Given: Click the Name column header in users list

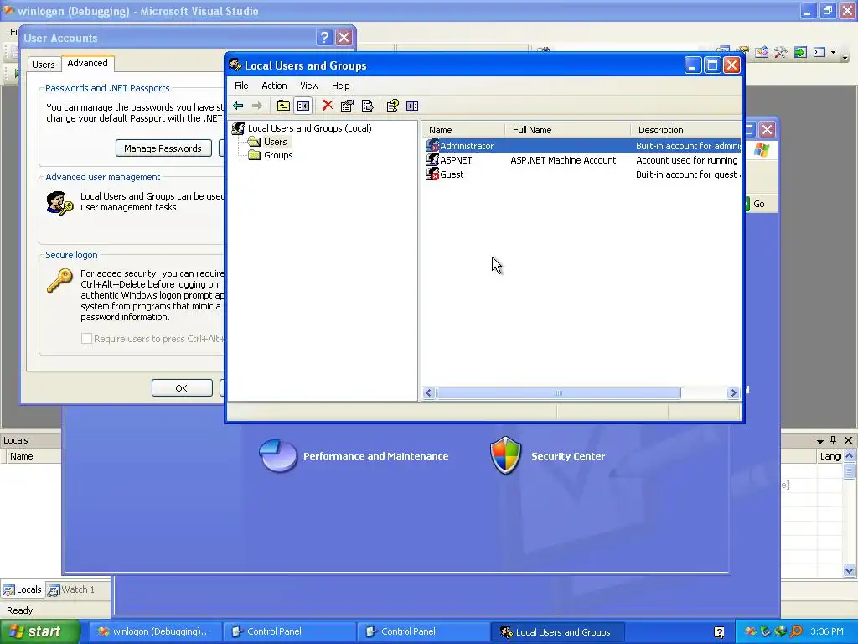Looking at the screenshot, I should pyautogui.click(x=463, y=130).
